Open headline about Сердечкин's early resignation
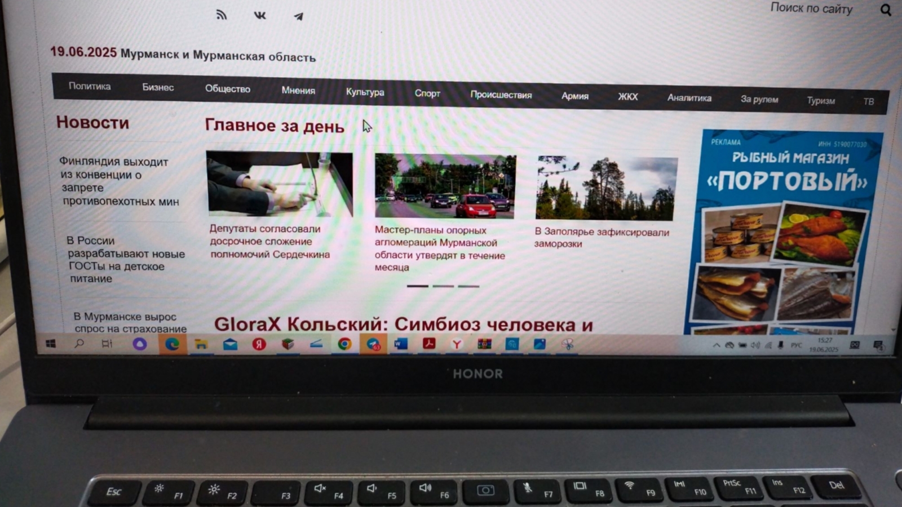 [269, 241]
